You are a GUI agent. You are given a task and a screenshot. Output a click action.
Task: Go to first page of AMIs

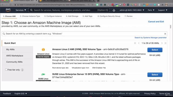(135, 43)
